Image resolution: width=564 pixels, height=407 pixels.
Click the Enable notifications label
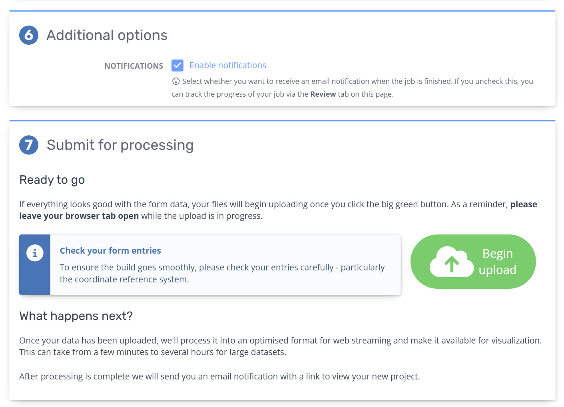click(x=228, y=66)
